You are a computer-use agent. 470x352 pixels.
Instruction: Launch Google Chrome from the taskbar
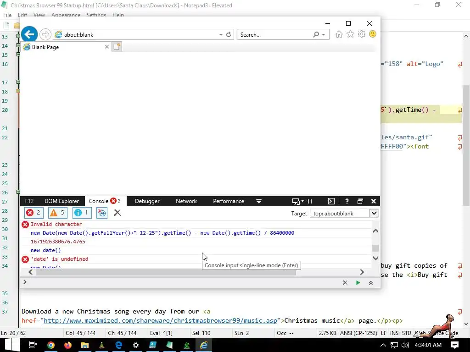point(51,345)
